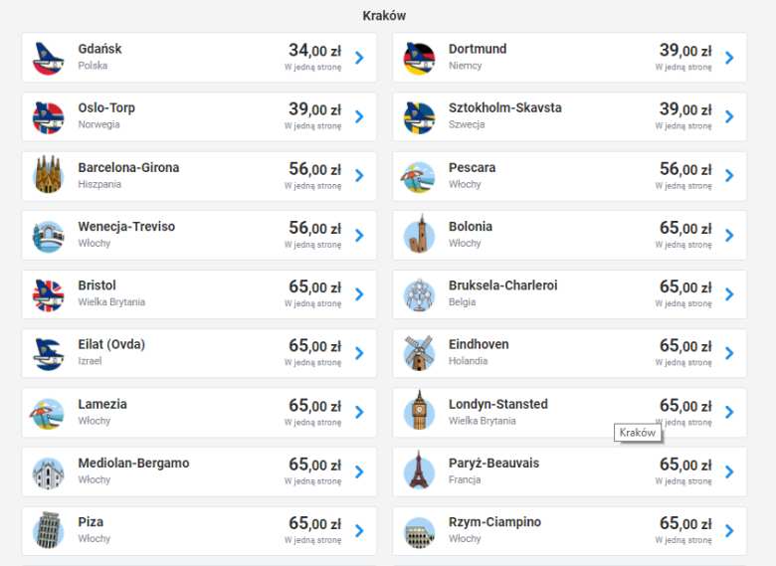This screenshot has height=566, width=776.
Task: Click the Mediolan-Bergamo cathedral icon
Action: pos(48,472)
